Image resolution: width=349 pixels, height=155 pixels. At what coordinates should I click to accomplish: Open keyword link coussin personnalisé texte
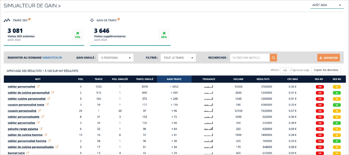[26, 105]
